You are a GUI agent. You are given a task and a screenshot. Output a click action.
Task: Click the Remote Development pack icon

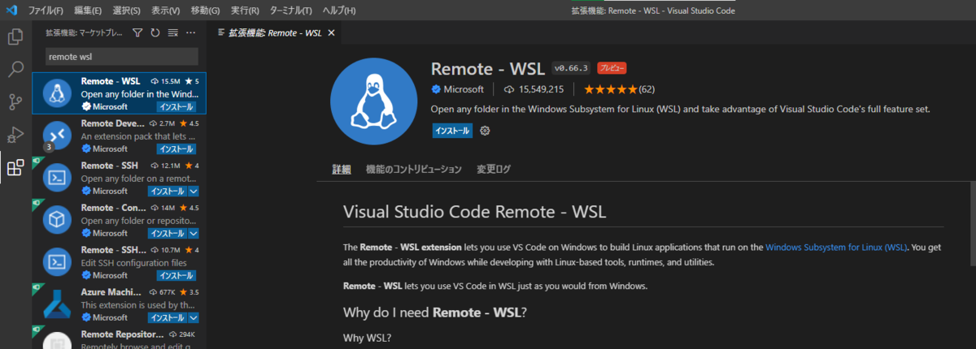point(58,136)
